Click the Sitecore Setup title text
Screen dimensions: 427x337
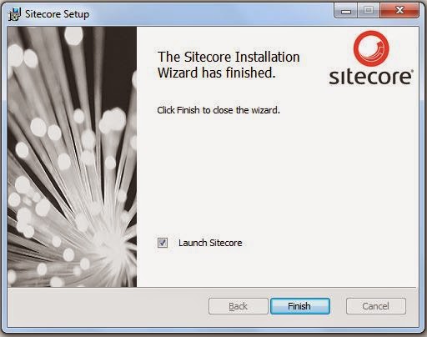pos(58,14)
